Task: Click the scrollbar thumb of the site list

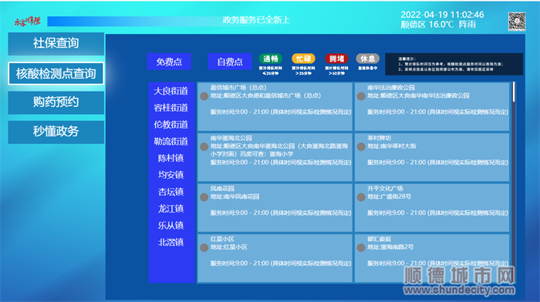Action: (x=514, y=92)
